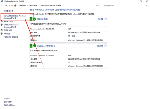Click the search magnifier icon

click(146, 5)
